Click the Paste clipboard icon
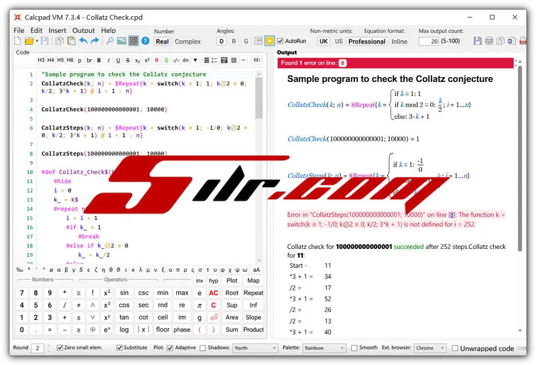Image resolution: width=536 pixels, height=365 pixels. pyautogui.click(x=71, y=41)
